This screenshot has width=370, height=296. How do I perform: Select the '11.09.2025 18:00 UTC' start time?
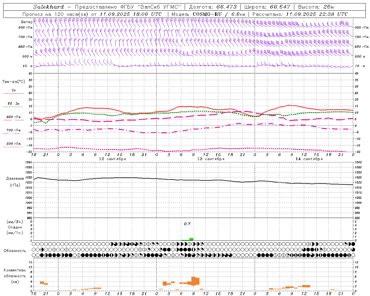point(131,14)
